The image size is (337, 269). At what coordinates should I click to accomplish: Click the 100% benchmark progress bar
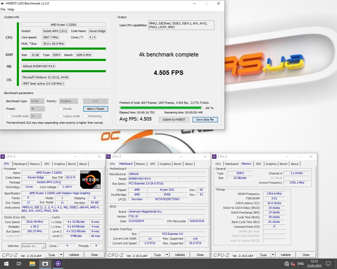[x=161, y=108]
